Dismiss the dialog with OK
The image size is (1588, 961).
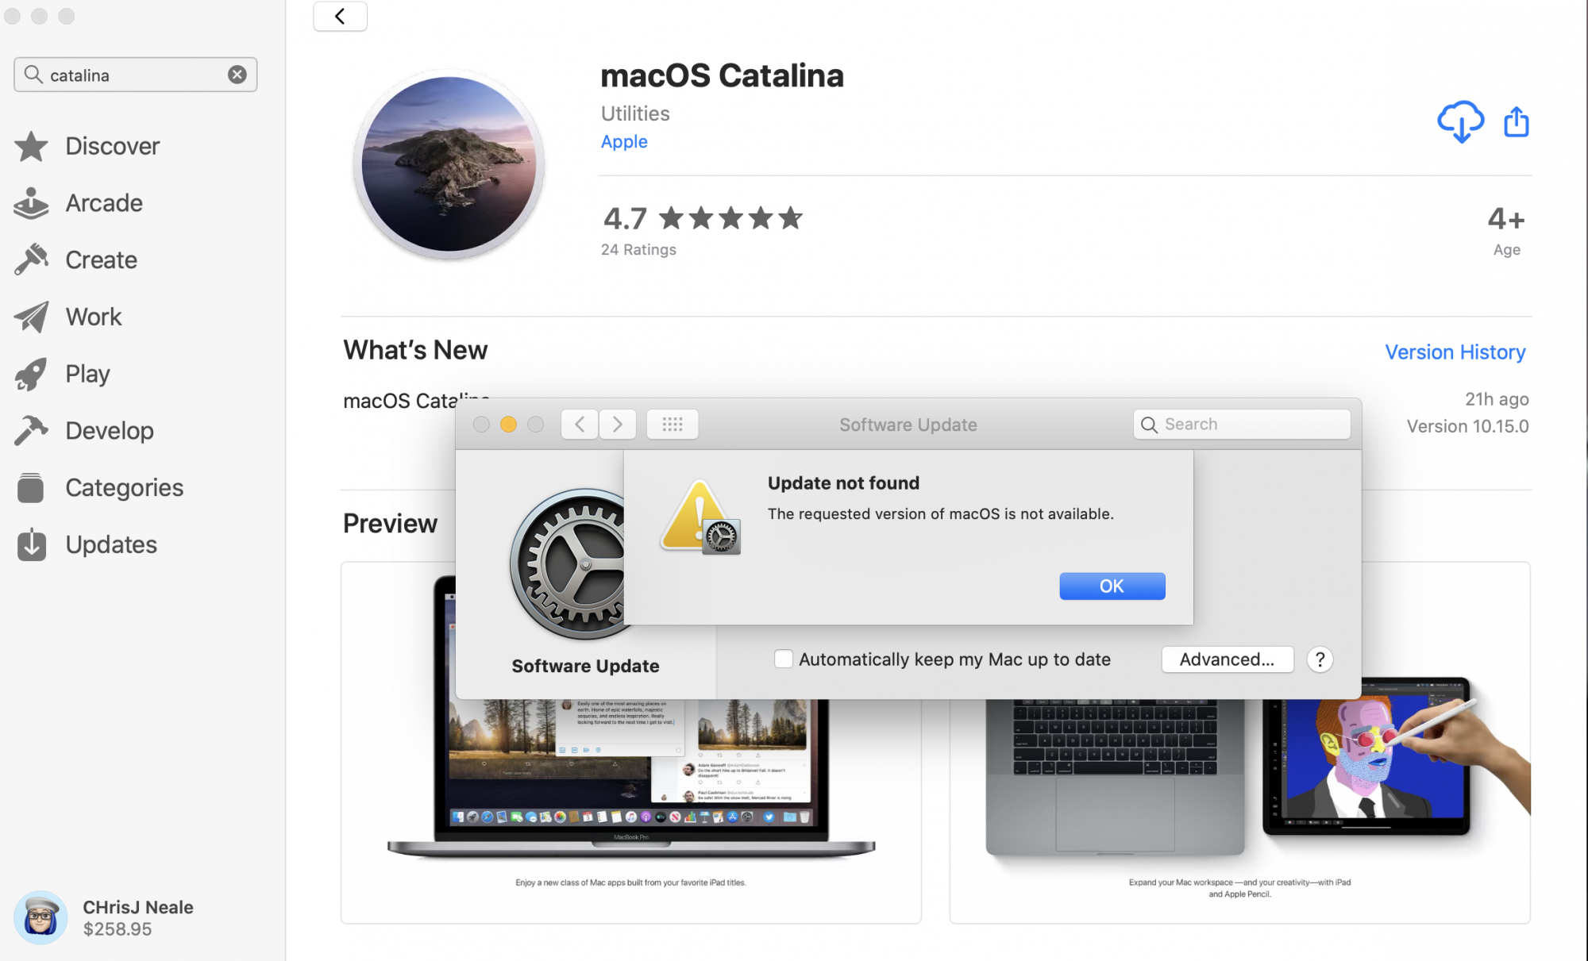[1112, 586]
